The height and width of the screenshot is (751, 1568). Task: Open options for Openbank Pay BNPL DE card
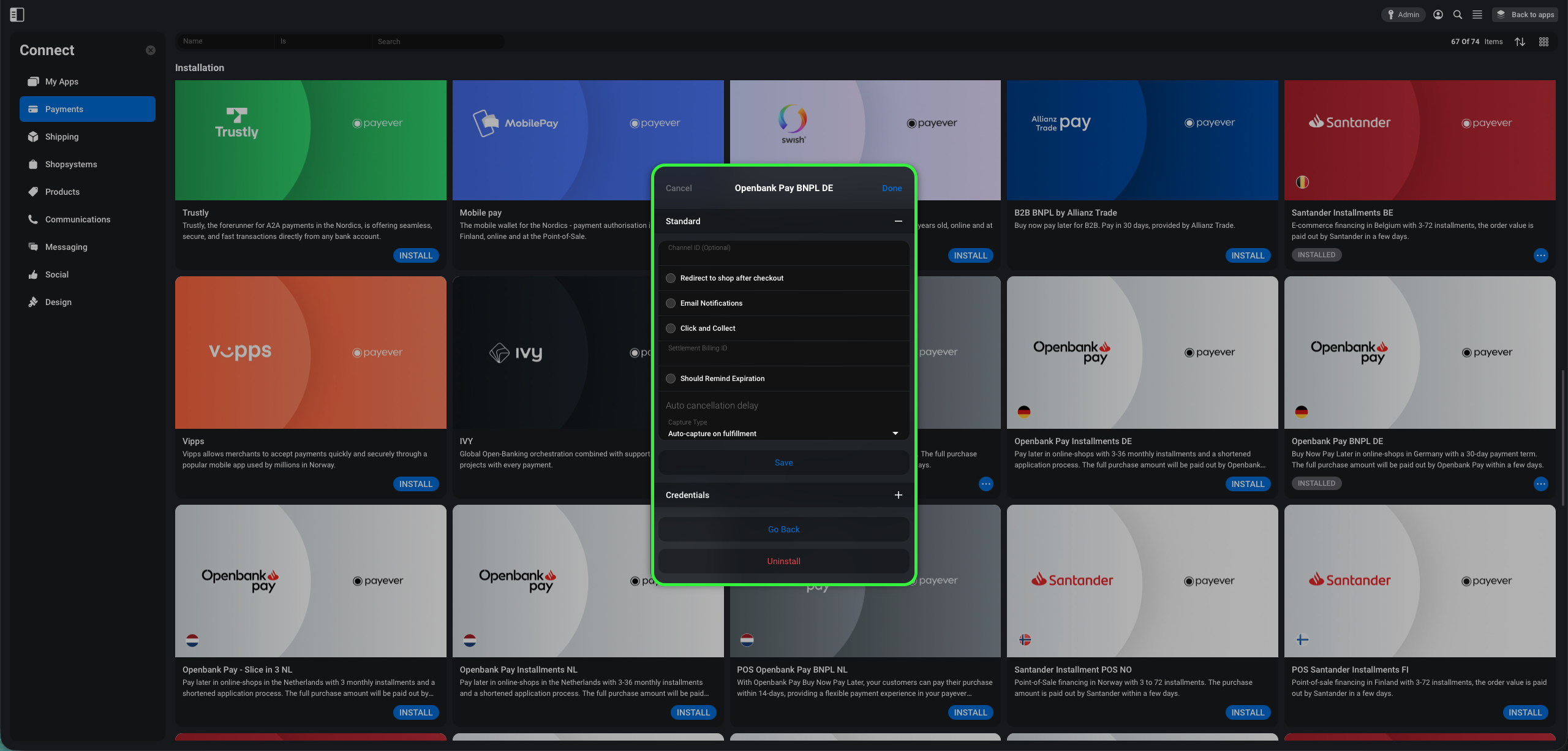(1541, 484)
